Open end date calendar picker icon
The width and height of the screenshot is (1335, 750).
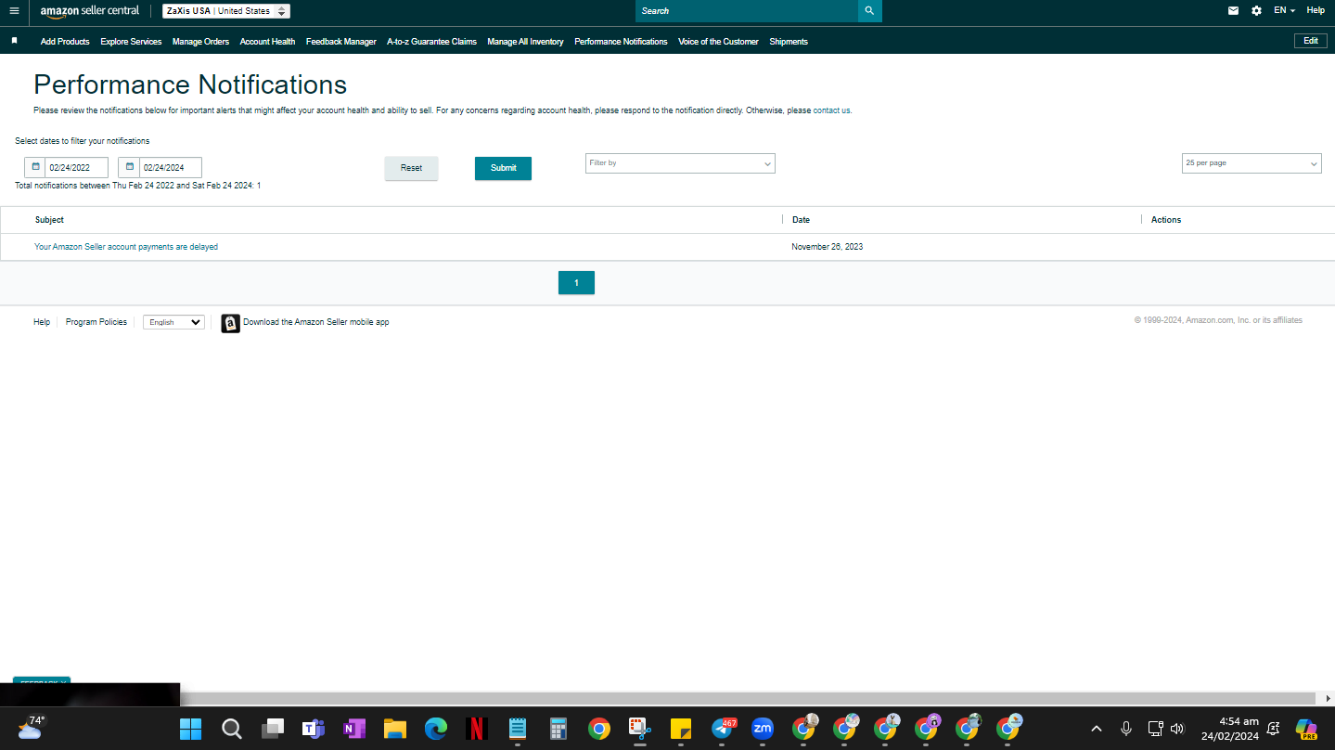(x=129, y=167)
